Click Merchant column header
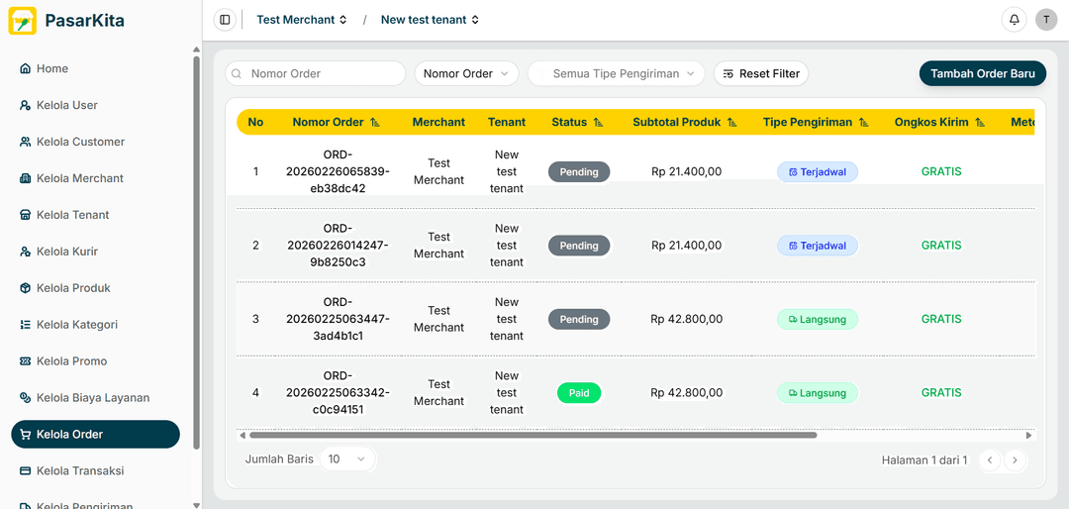 pos(439,123)
